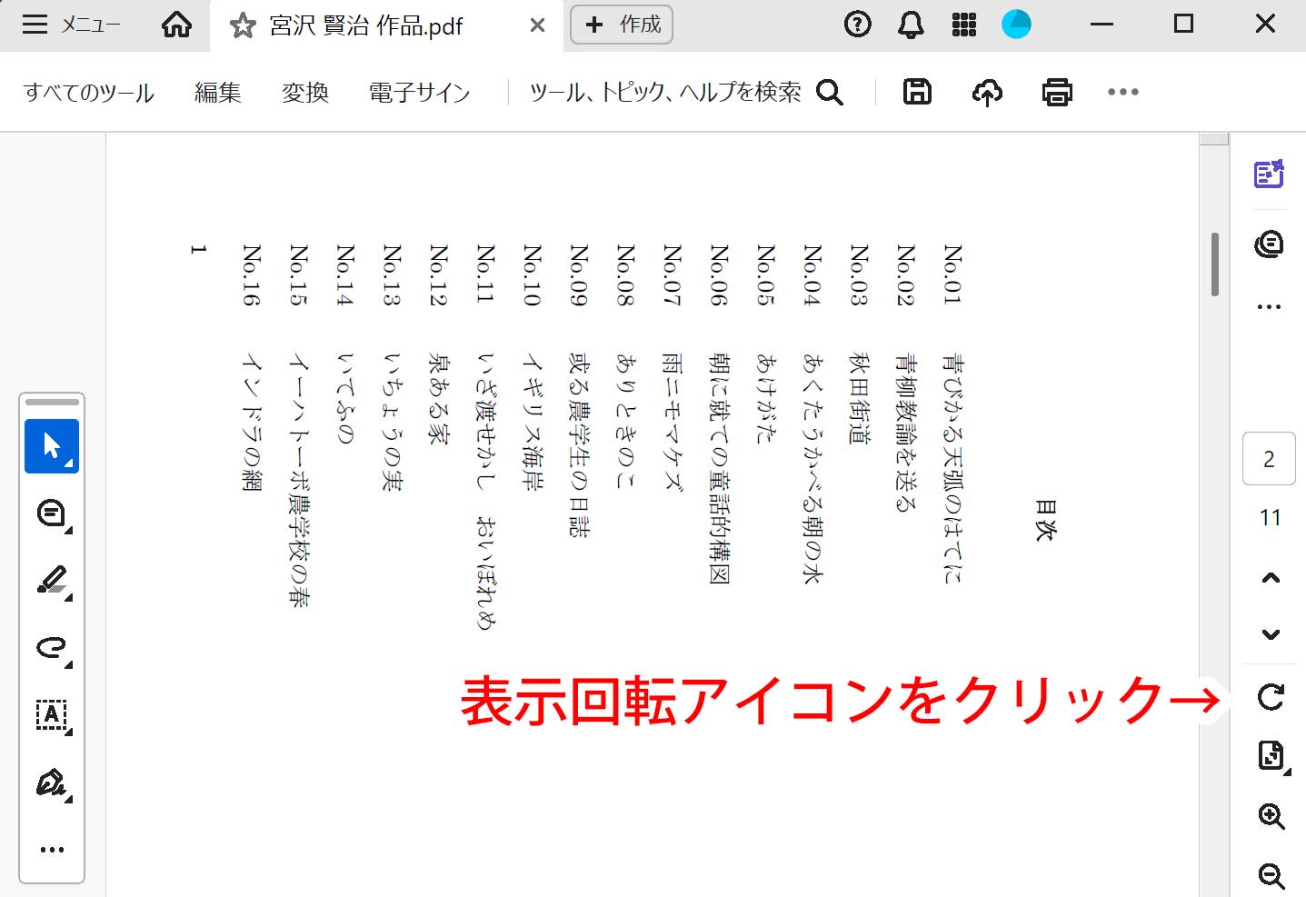Screen dimensions: 1306x897
Task: Close the 宮沢 賢治 作品.pdf tab
Action: pos(538,25)
